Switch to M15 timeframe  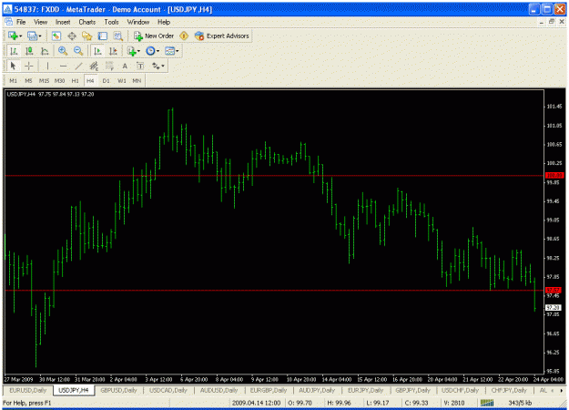(44, 80)
